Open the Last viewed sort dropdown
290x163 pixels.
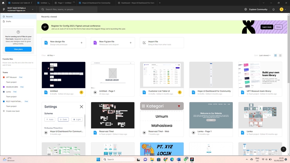coord(265,56)
